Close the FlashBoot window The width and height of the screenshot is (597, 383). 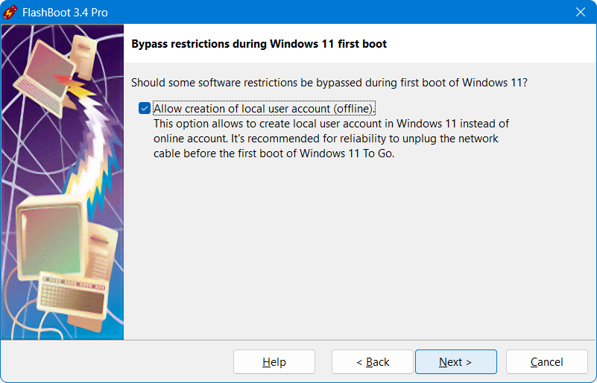point(580,12)
